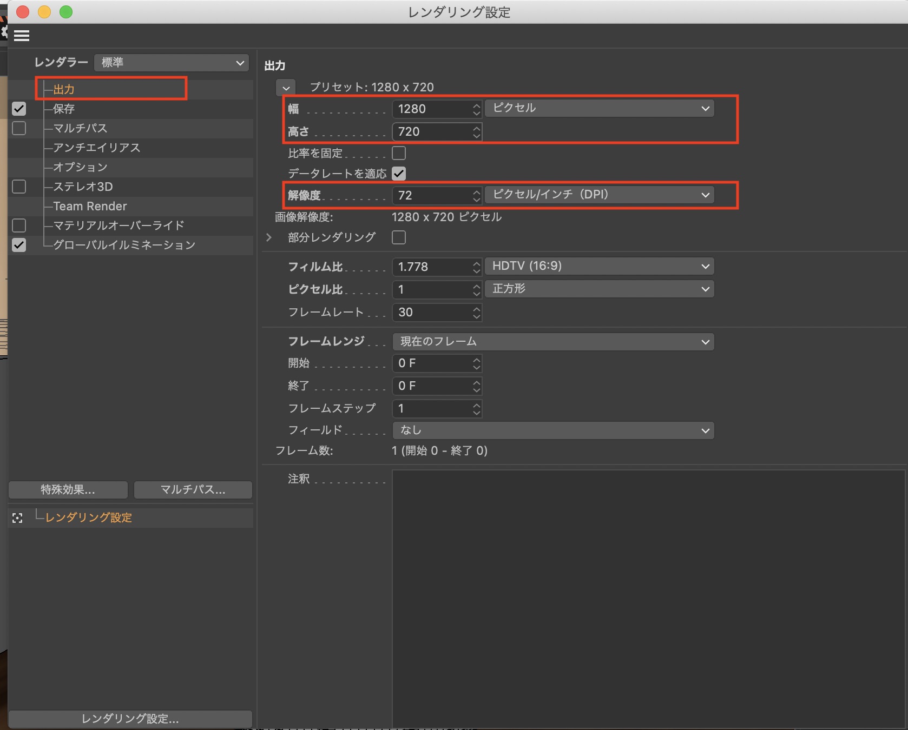Open the preset arrow button next to プリセット
The width and height of the screenshot is (908, 730).
tap(286, 88)
